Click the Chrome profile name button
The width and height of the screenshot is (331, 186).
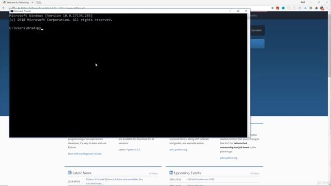pos(303,2)
